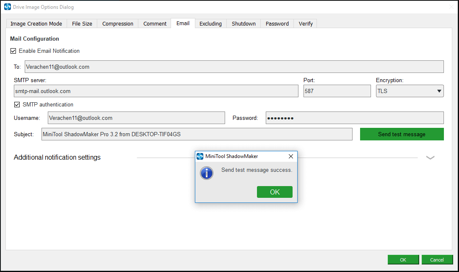This screenshot has height=272, width=459.
Task: Confirm dialog with bottom OK button
Action: coord(403,260)
